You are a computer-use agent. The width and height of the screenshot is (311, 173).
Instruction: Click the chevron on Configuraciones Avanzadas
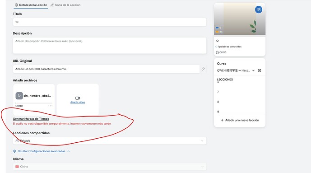click(x=69, y=151)
